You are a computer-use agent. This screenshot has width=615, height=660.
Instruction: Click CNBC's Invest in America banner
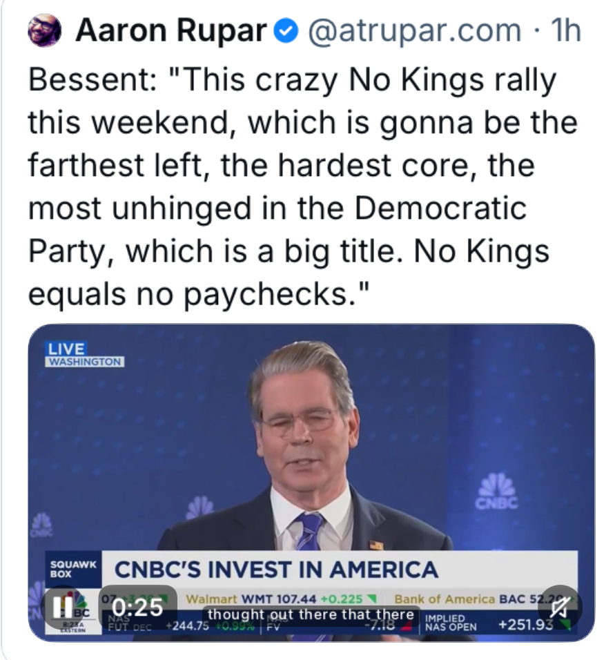click(x=276, y=570)
